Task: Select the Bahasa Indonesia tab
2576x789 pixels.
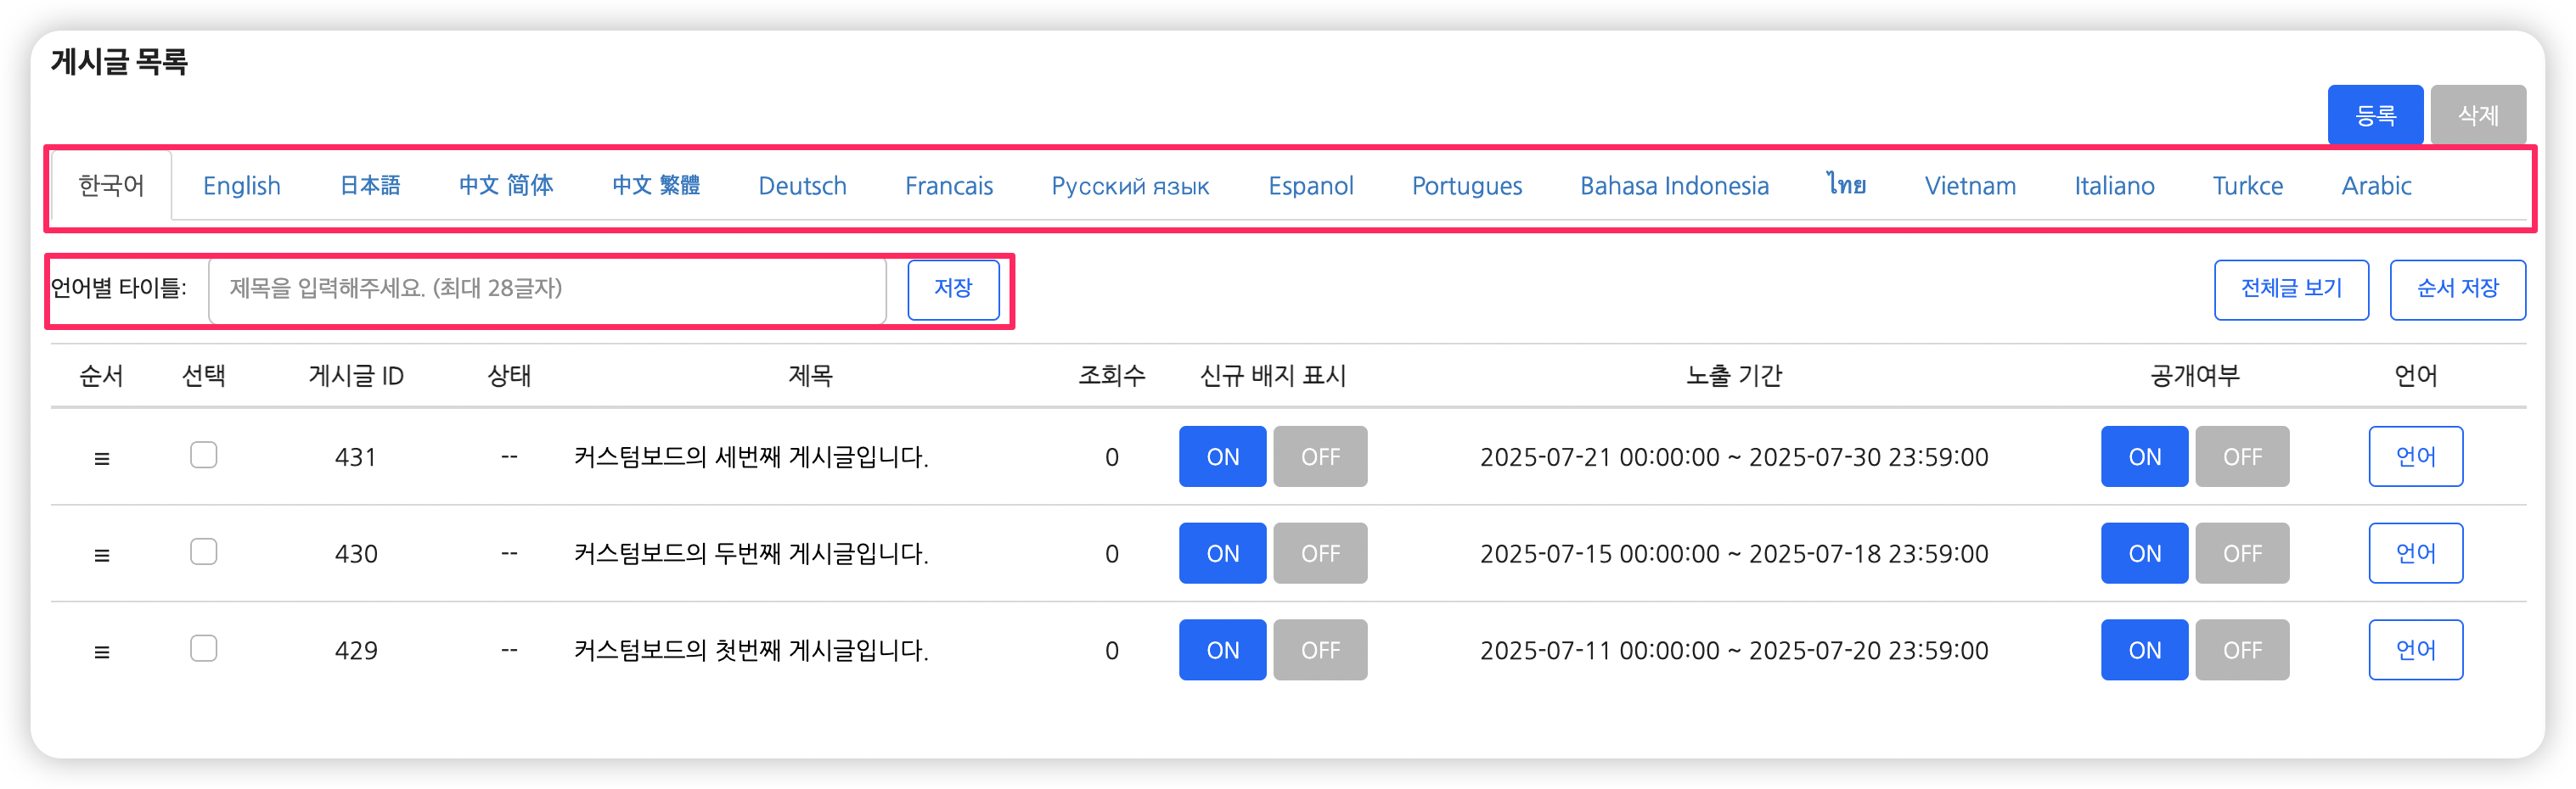Action: 1674,187
